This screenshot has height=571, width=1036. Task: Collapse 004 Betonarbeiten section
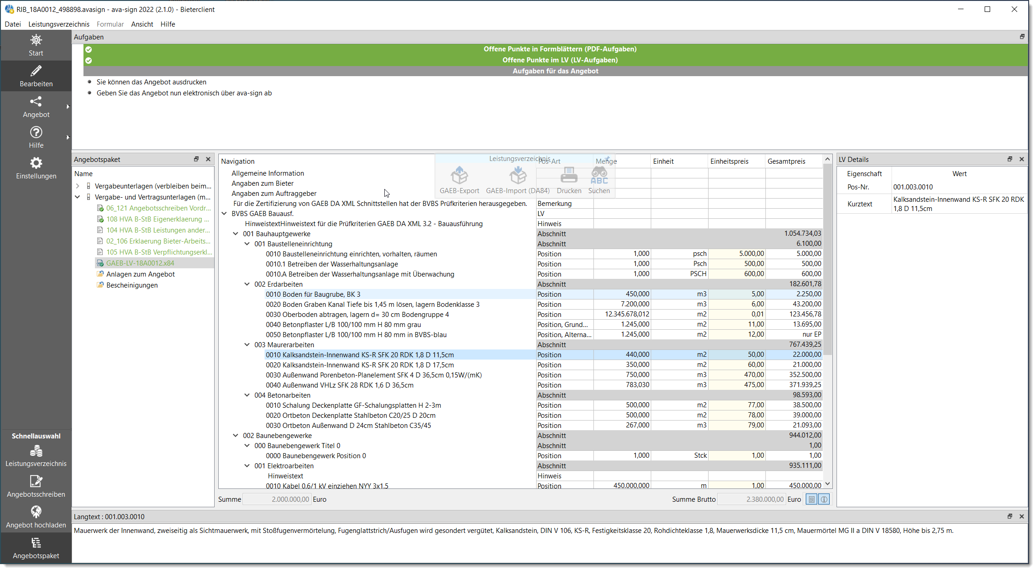(x=247, y=395)
